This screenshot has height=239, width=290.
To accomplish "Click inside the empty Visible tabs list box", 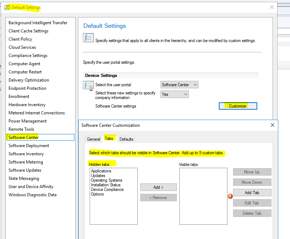I will pos(203,196).
